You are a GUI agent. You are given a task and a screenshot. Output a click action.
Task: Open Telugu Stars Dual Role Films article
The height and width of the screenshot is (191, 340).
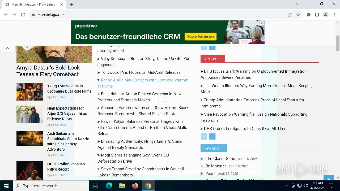coord(69,89)
